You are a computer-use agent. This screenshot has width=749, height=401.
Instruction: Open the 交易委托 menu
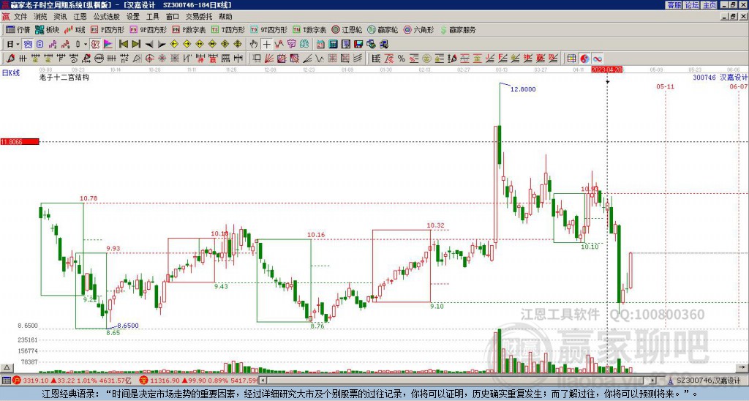point(199,17)
